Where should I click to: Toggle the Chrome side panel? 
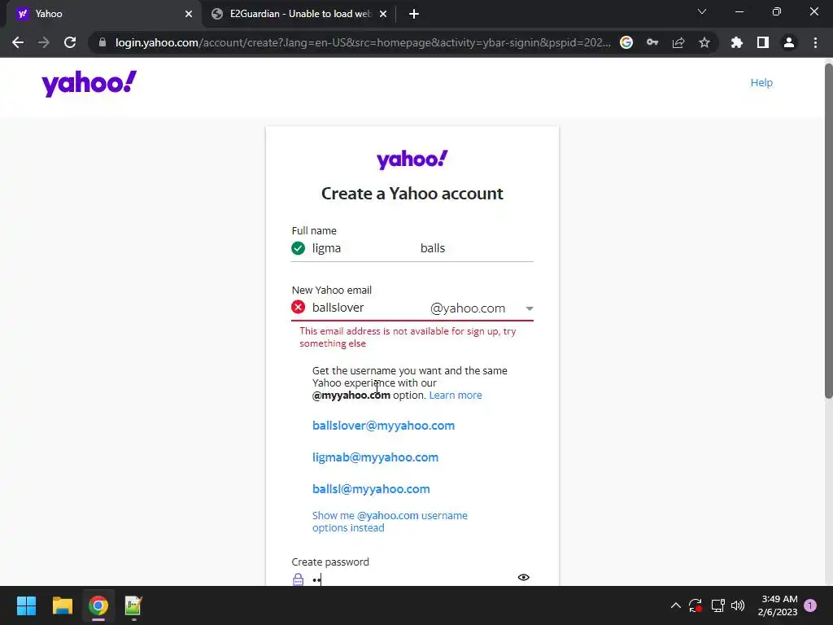(x=763, y=42)
